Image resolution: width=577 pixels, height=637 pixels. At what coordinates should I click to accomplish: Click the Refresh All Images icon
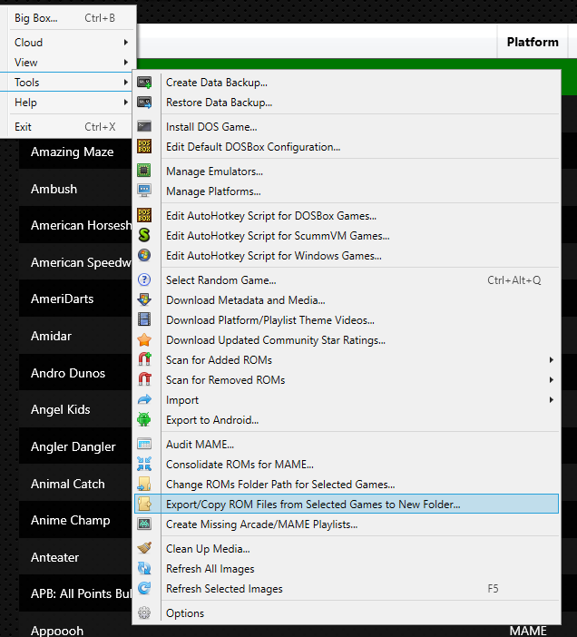[x=144, y=568]
